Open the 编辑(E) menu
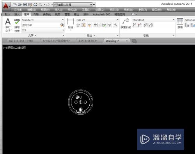 32,10
